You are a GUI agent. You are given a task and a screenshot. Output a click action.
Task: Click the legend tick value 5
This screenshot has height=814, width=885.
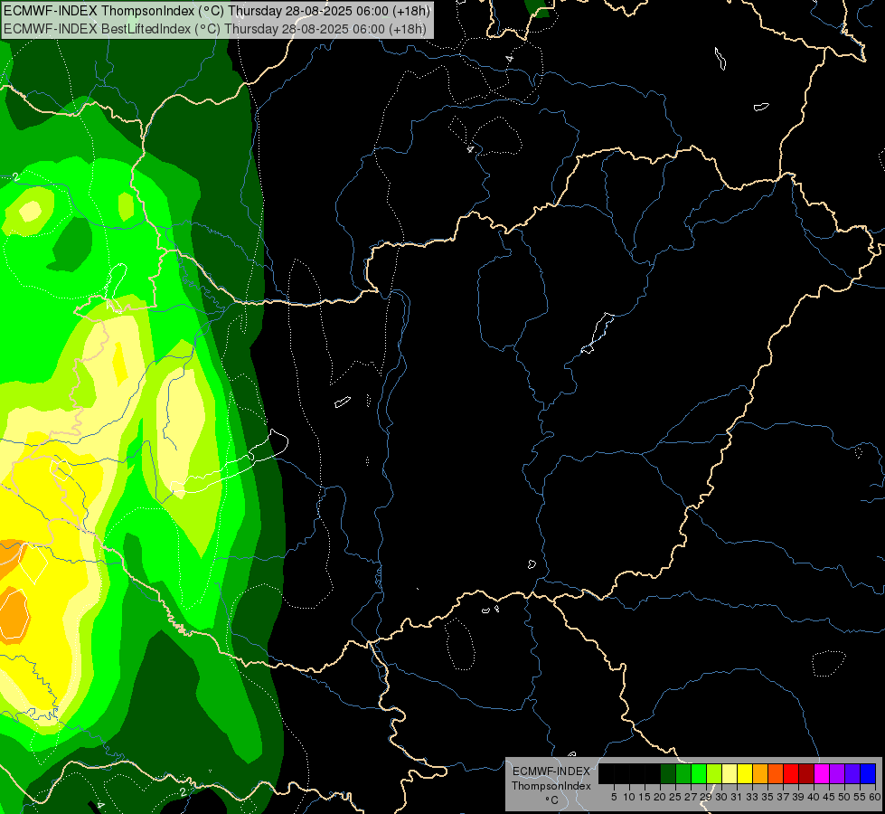(614, 797)
